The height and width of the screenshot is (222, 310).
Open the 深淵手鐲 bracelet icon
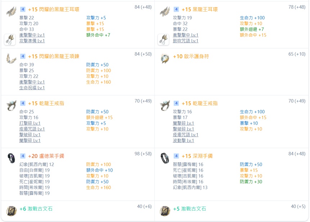(x=165, y=158)
